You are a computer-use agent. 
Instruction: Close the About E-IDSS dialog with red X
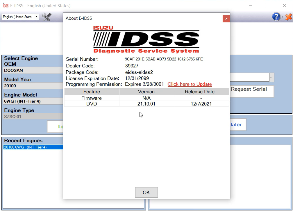226,19
